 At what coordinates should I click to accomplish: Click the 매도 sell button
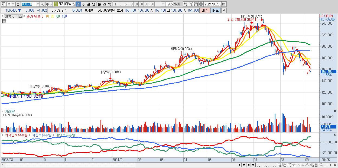pos(215,10)
